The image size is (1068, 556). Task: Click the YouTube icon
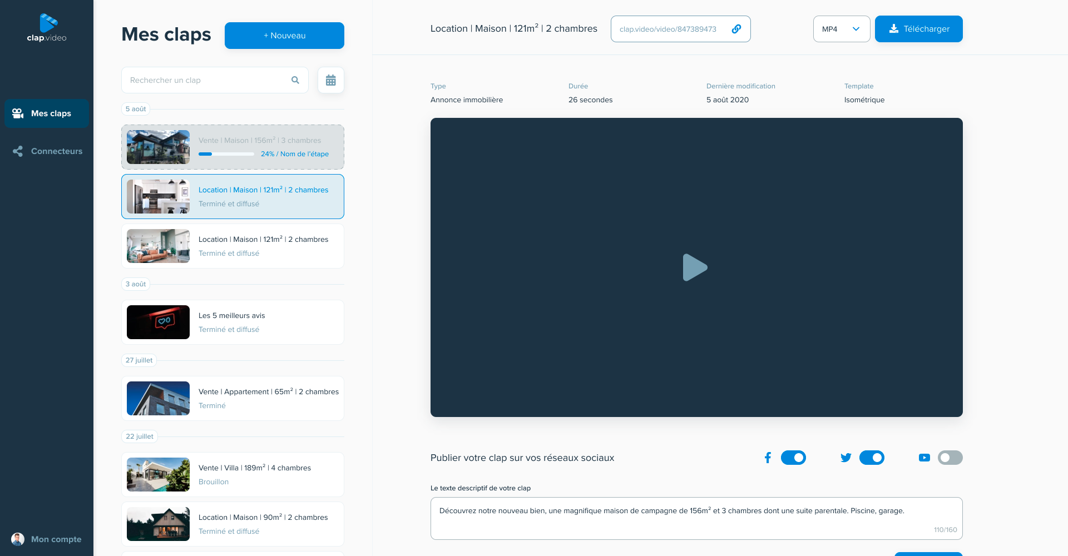[924, 458]
